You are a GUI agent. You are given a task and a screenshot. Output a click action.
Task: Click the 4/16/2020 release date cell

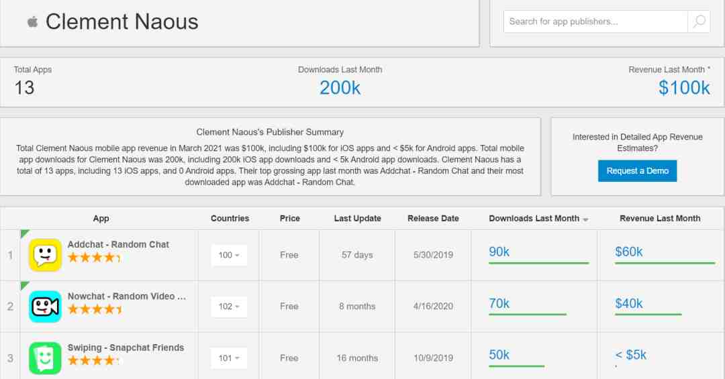coord(433,307)
